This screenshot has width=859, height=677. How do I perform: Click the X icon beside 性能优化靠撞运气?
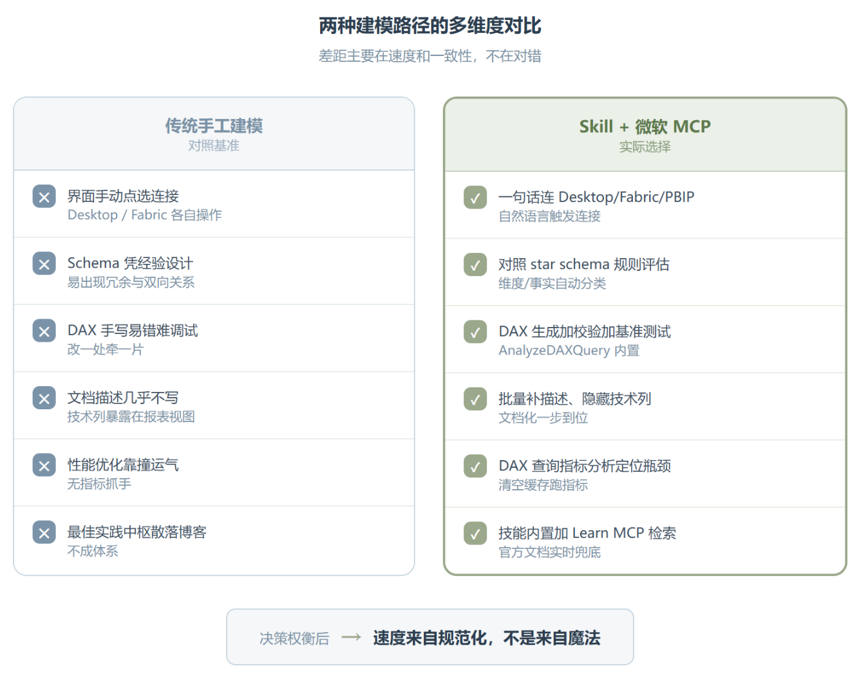pos(44,466)
